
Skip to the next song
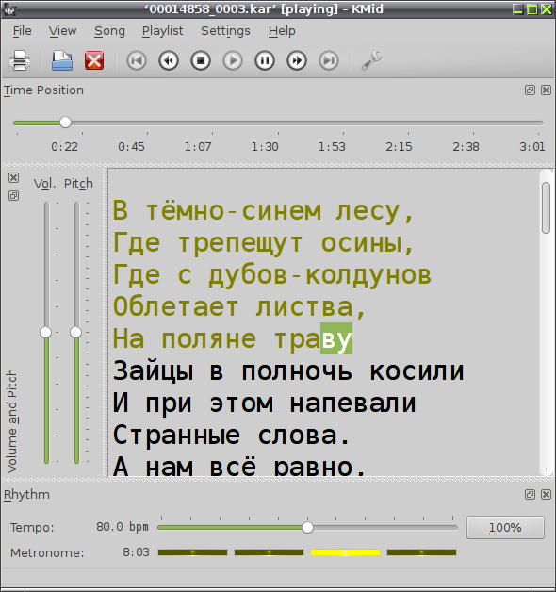point(329,60)
